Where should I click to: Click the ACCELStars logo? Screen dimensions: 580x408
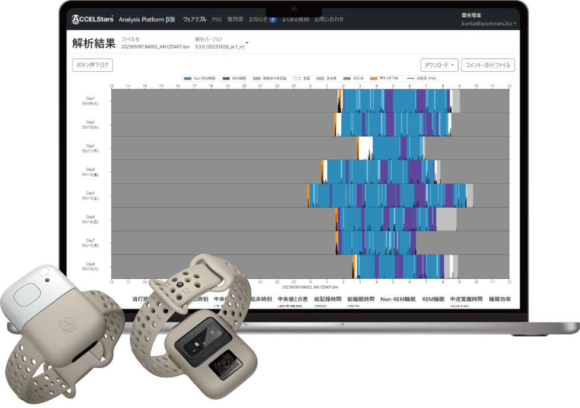coord(93,19)
